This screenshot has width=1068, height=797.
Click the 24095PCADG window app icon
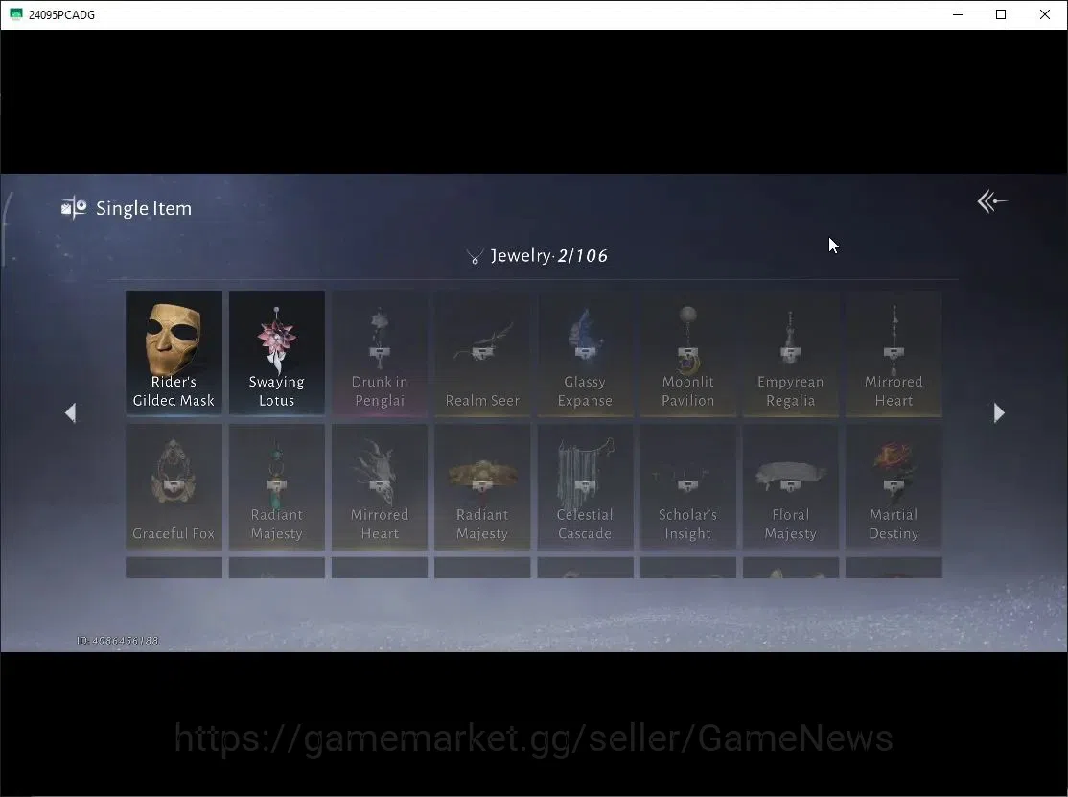click(x=15, y=14)
